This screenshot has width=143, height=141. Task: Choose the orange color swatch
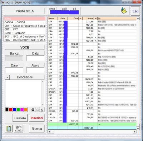click(x=26, y=110)
